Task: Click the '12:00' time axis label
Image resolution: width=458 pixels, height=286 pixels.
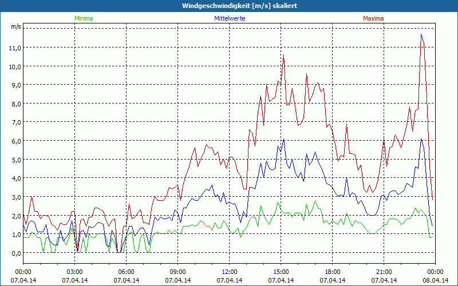Action: pyautogui.click(x=230, y=272)
